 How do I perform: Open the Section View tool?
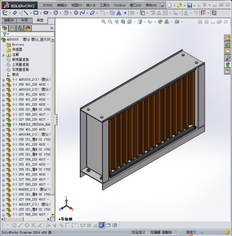[123, 22]
